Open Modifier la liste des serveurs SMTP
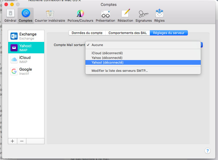 point(143,71)
